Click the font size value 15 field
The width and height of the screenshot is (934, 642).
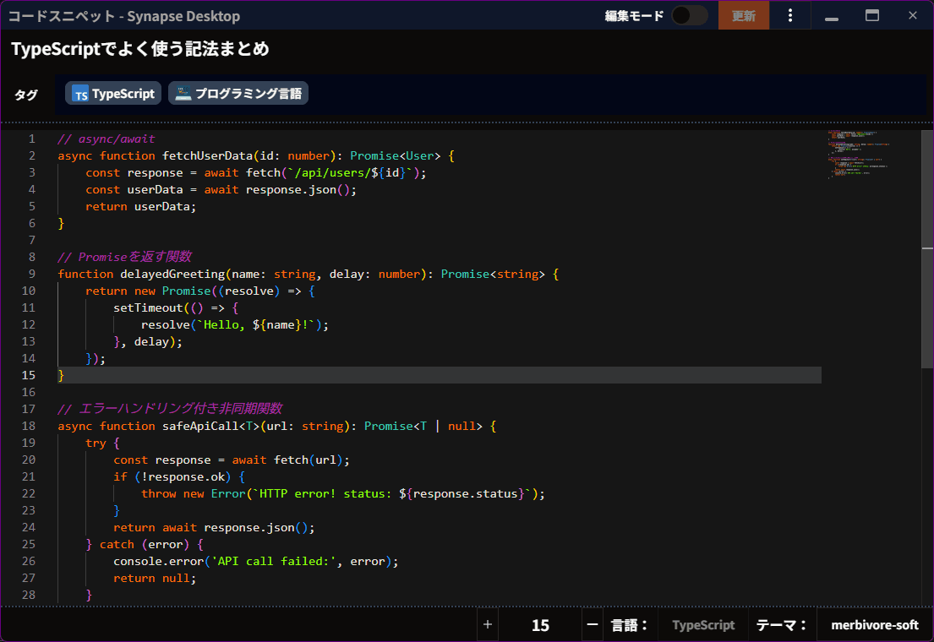click(x=540, y=625)
